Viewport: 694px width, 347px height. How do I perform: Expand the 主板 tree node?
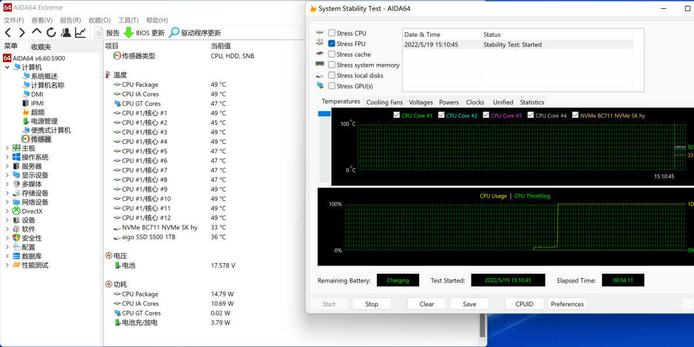pyautogui.click(x=7, y=148)
